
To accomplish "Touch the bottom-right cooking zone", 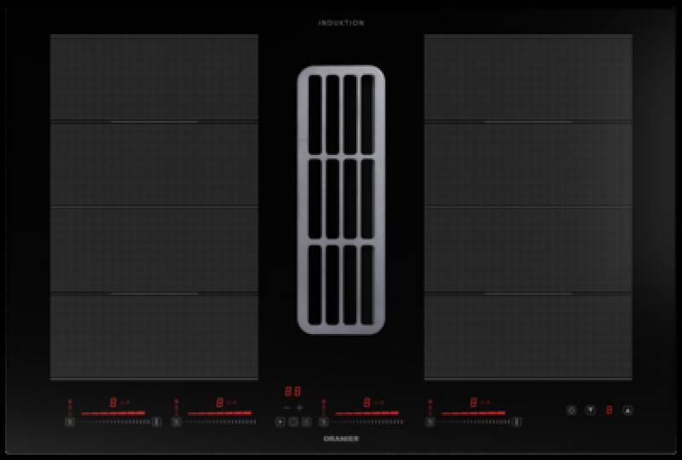I will pos(528,336).
